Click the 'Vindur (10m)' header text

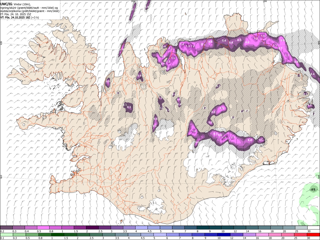point(22,4)
